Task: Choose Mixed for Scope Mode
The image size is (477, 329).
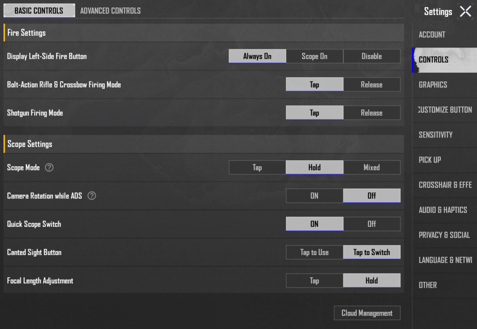Action: [x=372, y=167]
